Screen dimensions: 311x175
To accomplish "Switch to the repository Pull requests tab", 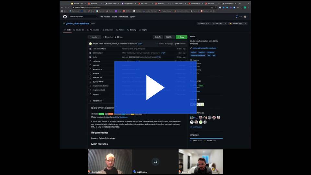I will click(x=93, y=30).
